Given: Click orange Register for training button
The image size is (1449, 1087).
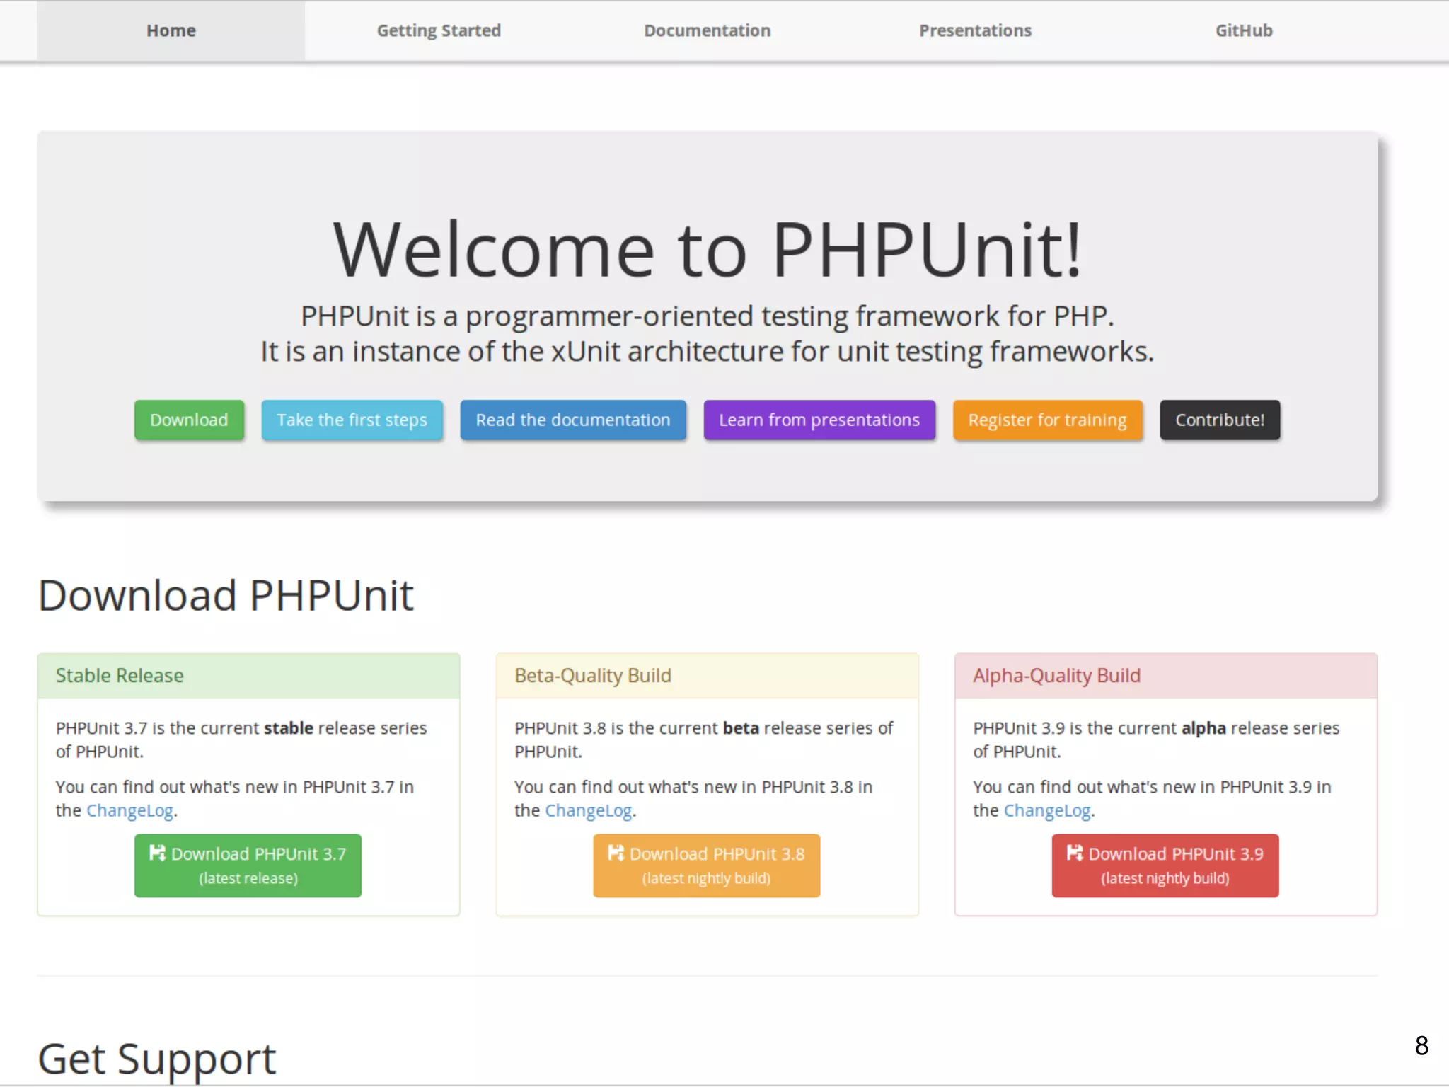Looking at the screenshot, I should (x=1047, y=420).
